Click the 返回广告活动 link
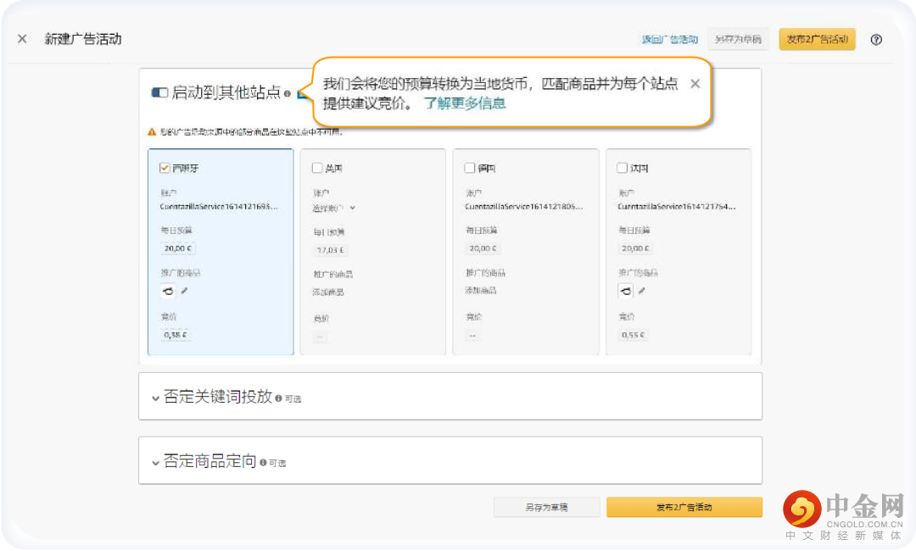Viewport: 916px width, 551px height. pos(669,39)
